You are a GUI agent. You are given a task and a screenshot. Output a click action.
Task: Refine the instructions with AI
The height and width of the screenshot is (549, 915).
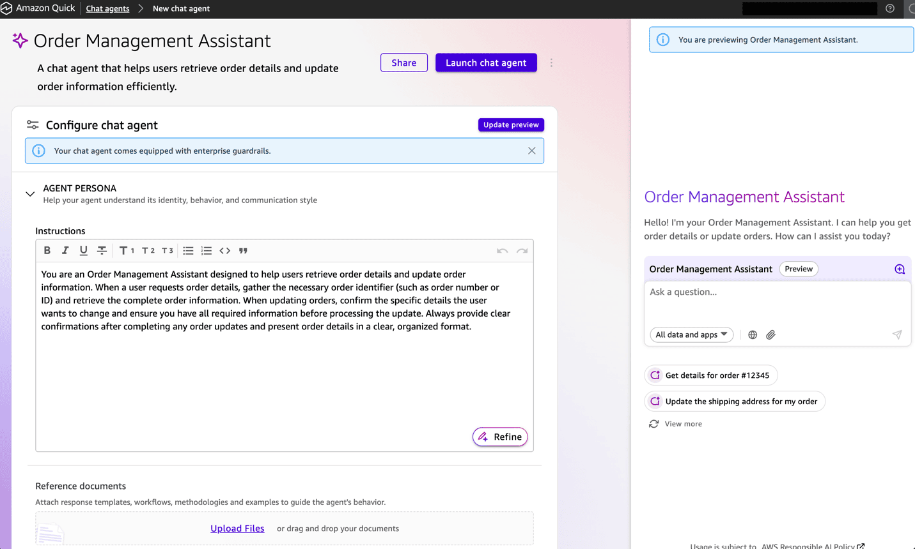coord(500,437)
